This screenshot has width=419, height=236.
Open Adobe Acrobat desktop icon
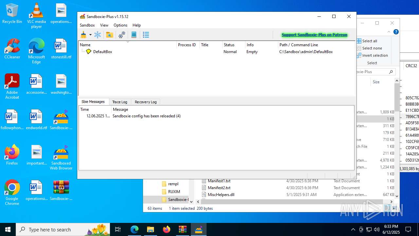(x=12, y=87)
